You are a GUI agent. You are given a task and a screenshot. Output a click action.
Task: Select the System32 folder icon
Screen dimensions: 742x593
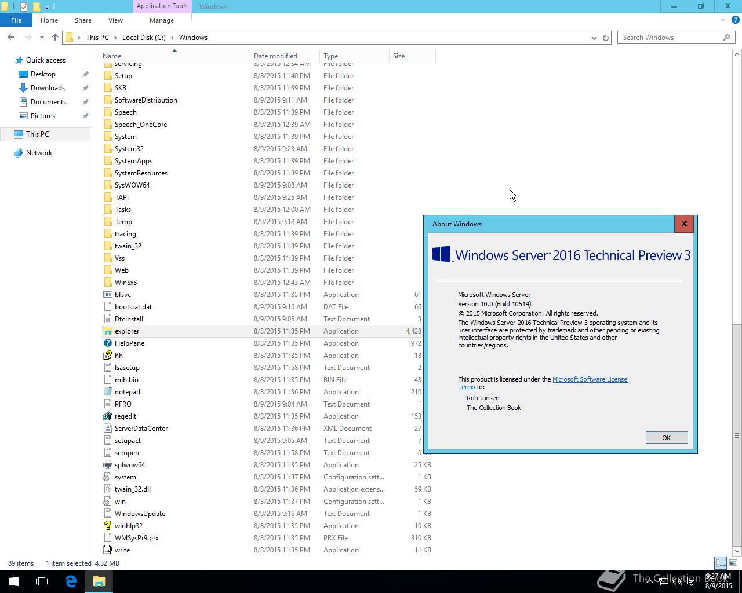tap(107, 149)
